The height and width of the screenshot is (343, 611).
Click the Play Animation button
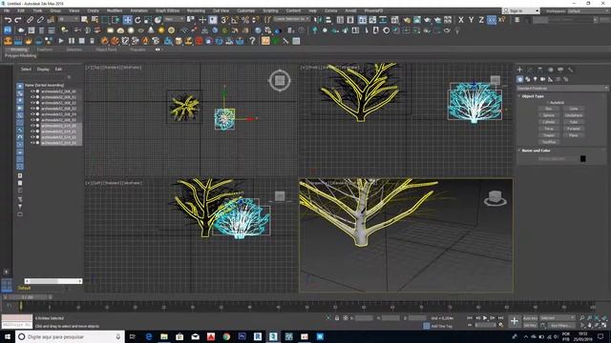coord(485,318)
